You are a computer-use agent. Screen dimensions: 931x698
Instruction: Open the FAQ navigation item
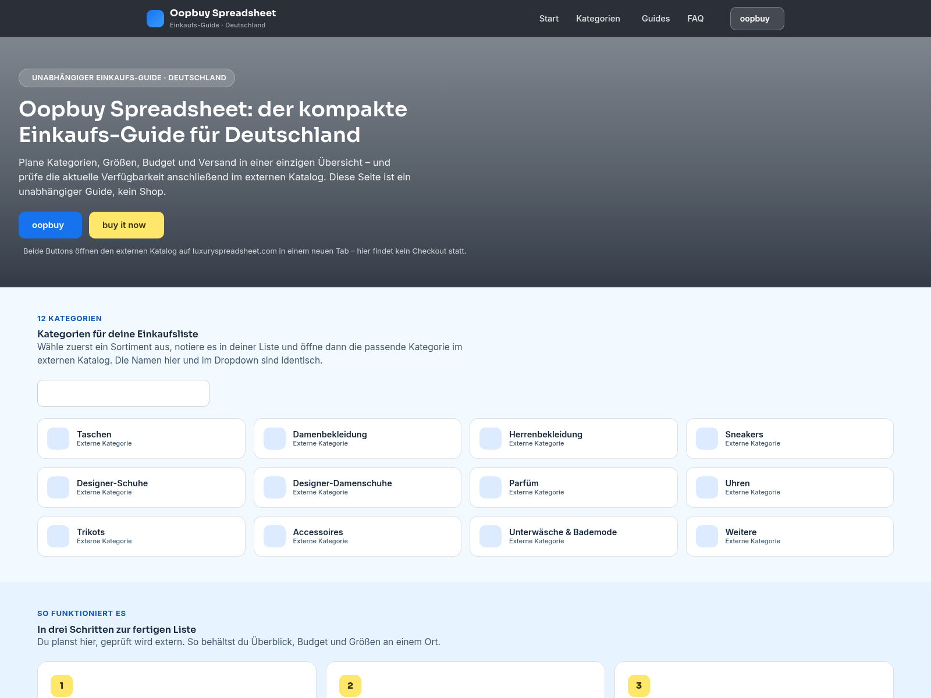695,19
